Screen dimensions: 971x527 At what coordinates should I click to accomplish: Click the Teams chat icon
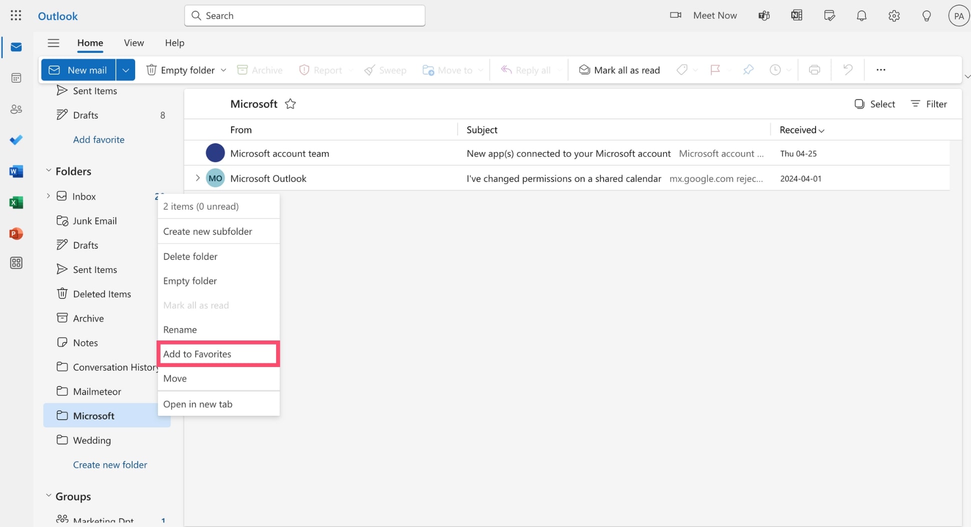tap(764, 15)
